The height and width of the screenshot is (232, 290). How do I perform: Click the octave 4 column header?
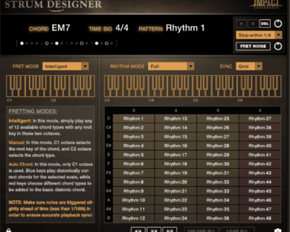pyautogui.click(x=176, y=110)
